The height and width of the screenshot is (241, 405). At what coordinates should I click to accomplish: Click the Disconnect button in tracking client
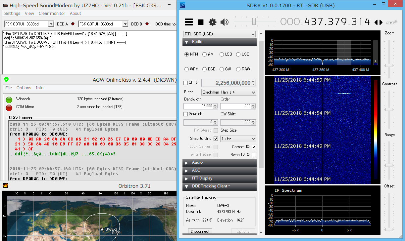[200, 231]
